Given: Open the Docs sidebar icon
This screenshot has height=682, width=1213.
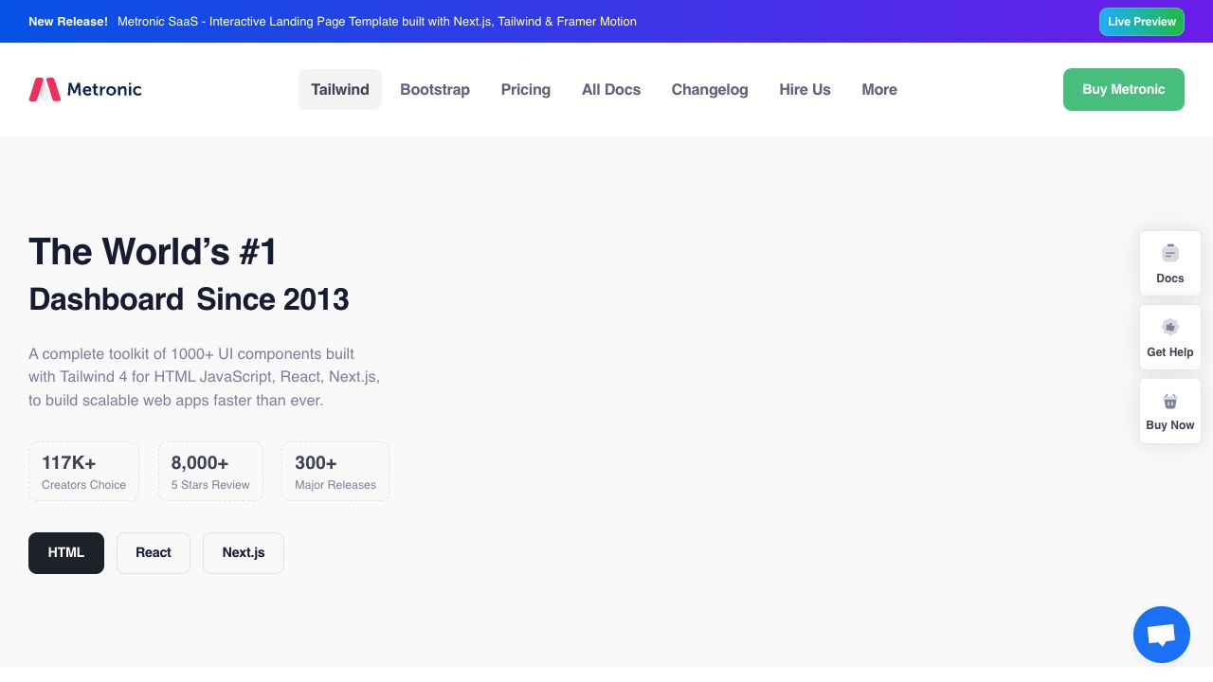Looking at the screenshot, I should 1170,253.
